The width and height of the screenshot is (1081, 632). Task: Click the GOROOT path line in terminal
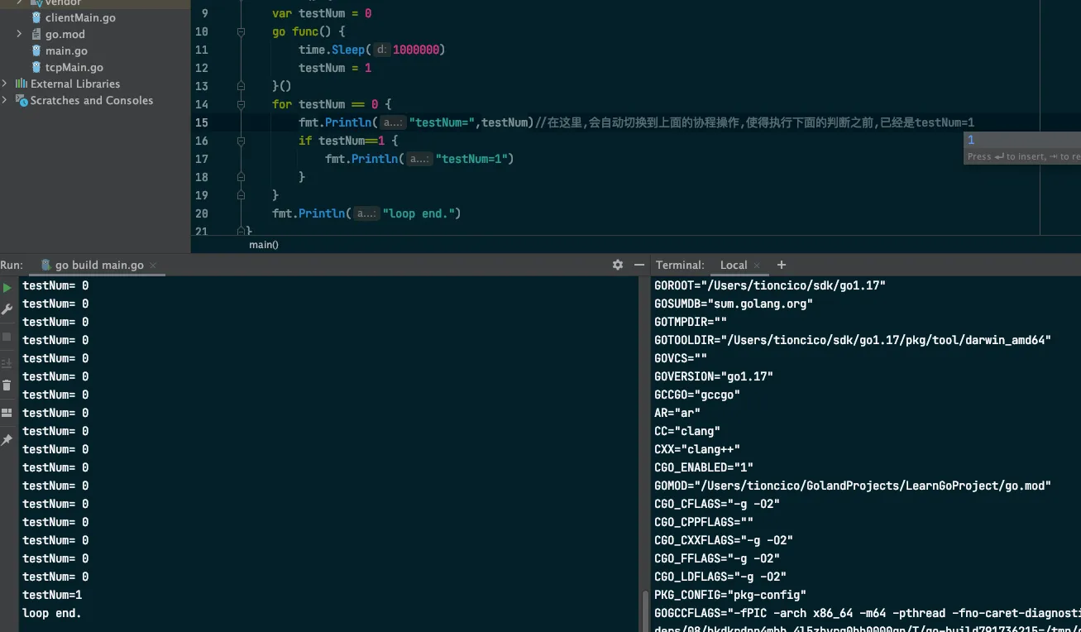[770, 285]
